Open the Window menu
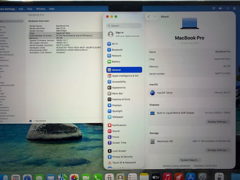This screenshot has height=180, width=240. [x=41, y=9]
